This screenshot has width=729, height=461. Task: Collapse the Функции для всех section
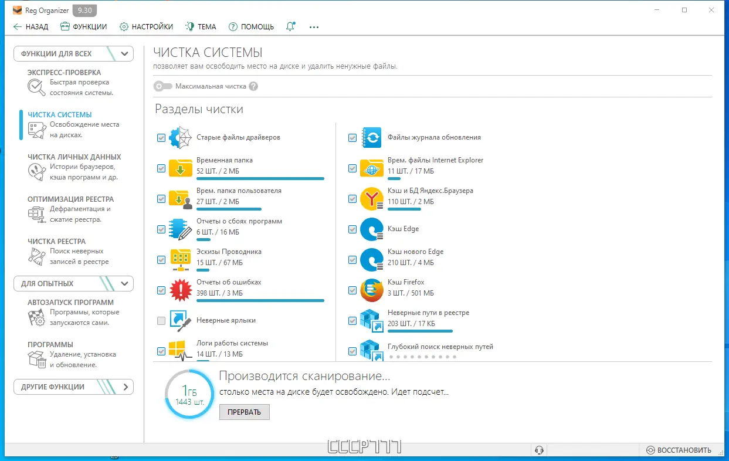click(74, 54)
